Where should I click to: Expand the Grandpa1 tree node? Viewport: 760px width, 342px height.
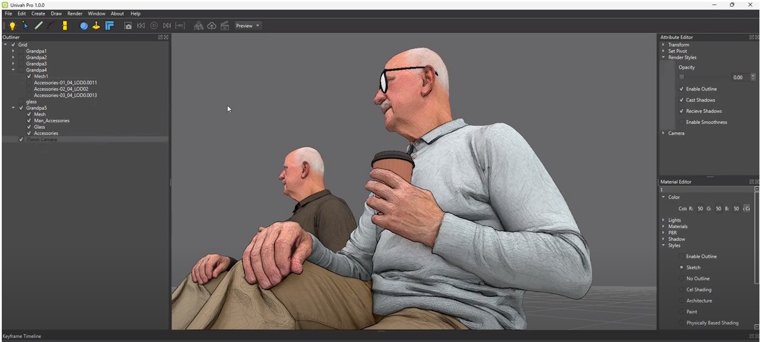(13, 51)
